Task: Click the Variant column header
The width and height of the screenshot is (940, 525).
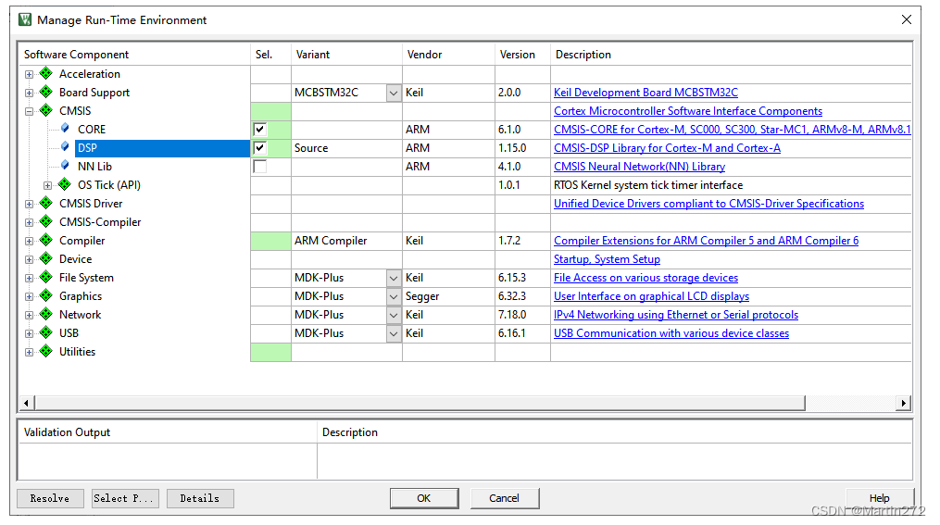Action: tap(346, 55)
